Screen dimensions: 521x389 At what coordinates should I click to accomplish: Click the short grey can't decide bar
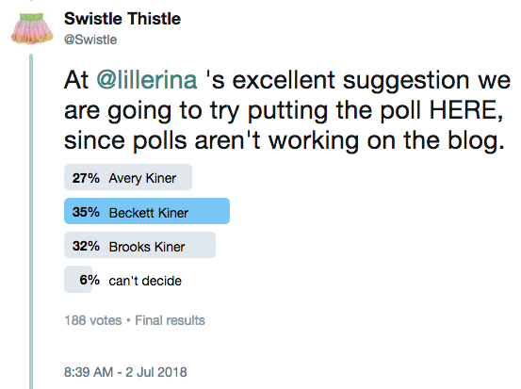click(78, 280)
